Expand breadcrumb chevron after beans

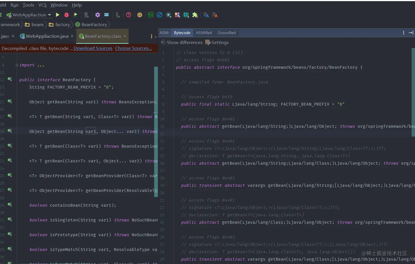(x=46, y=25)
